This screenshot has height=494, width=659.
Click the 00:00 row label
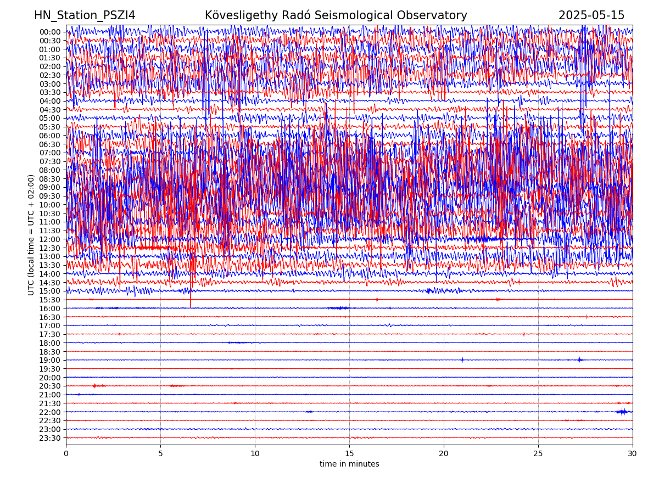pos(49,32)
